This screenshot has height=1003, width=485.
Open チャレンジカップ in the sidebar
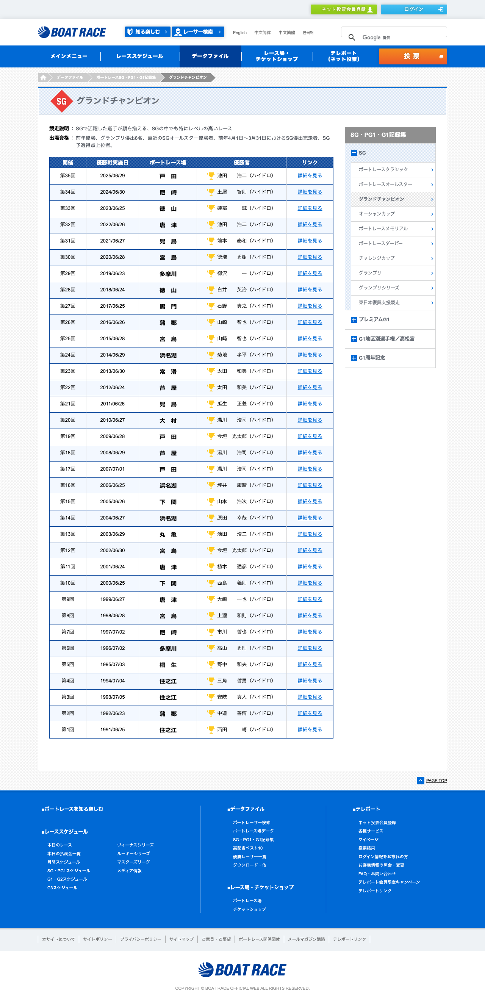[393, 258]
